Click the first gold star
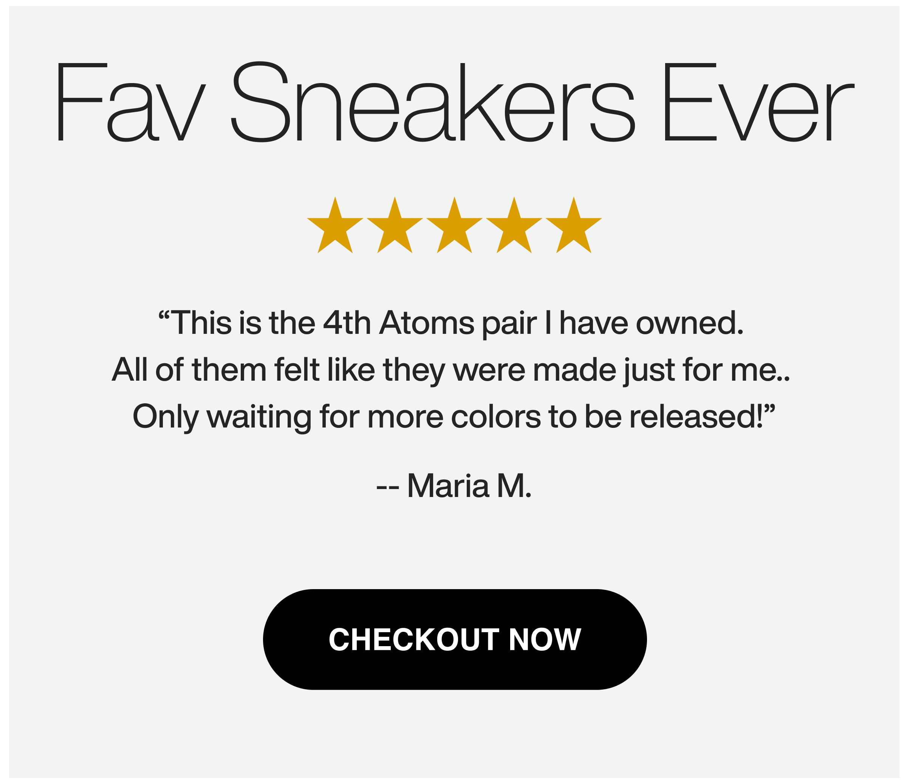 (x=335, y=225)
